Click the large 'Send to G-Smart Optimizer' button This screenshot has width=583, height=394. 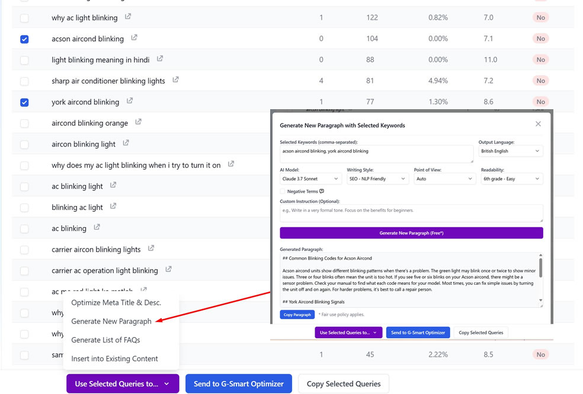[x=239, y=383]
